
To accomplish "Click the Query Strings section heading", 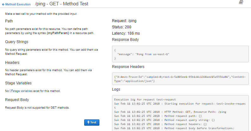I will pyautogui.click(x=17, y=42).
